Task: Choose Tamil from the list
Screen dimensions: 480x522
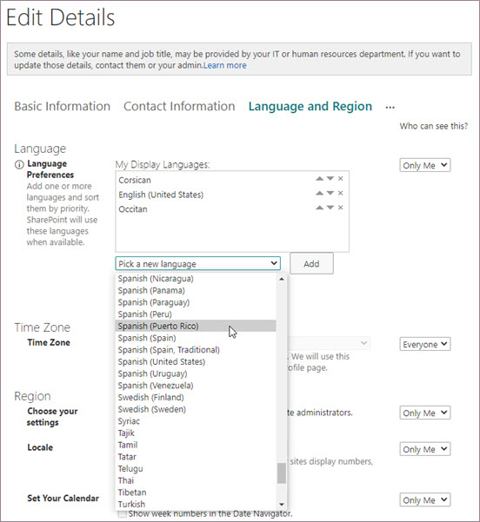Action: coord(196,445)
